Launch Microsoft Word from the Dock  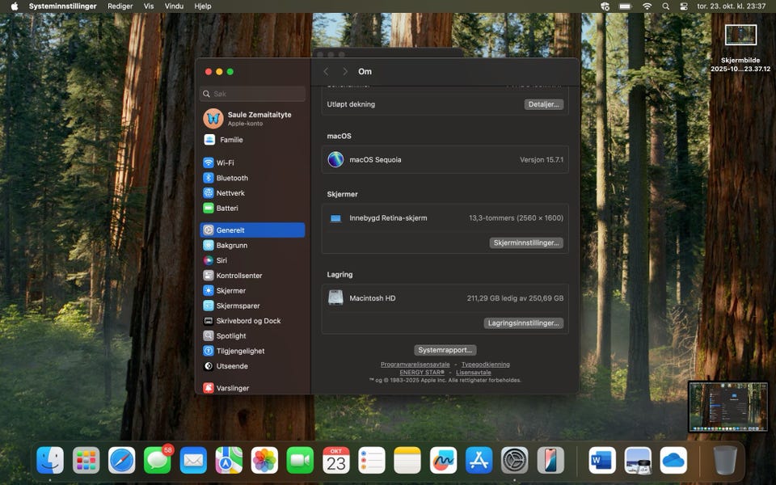(x=602, y=460)
